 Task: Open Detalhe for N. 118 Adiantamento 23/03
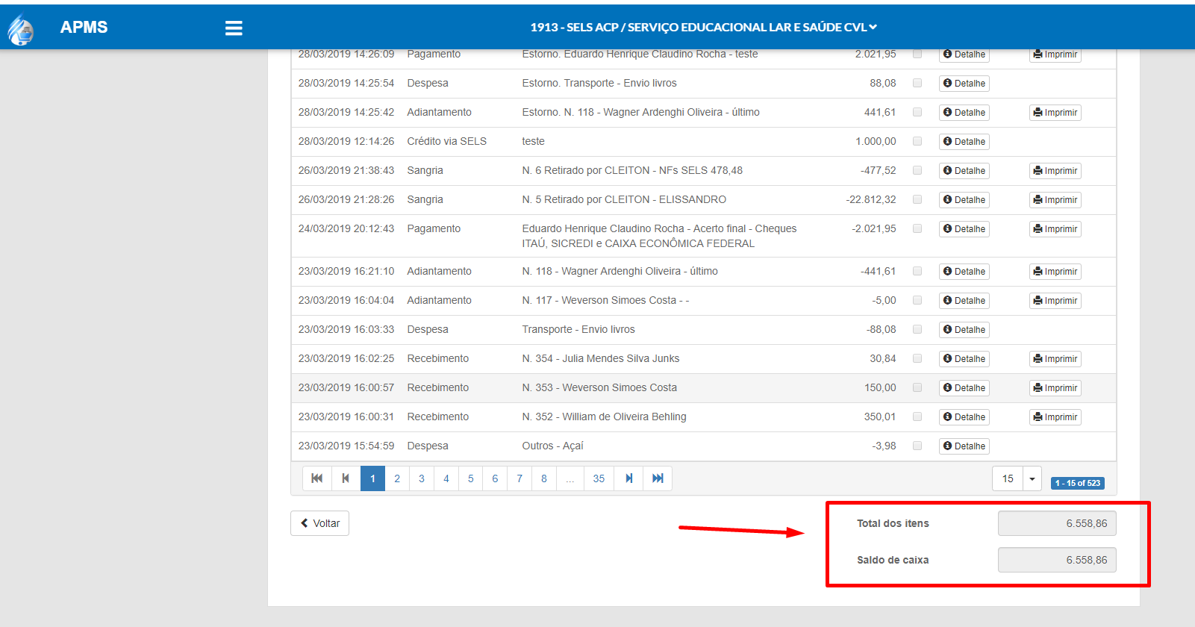coord(964,272)
